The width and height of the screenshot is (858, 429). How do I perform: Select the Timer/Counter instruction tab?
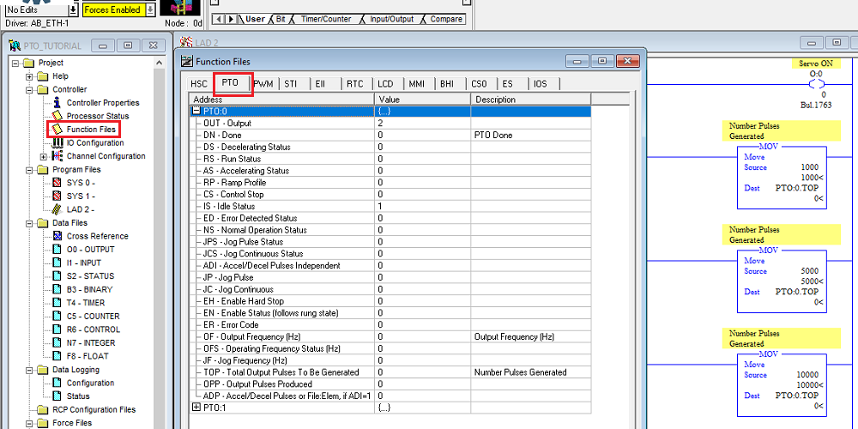tap(326, 19)
